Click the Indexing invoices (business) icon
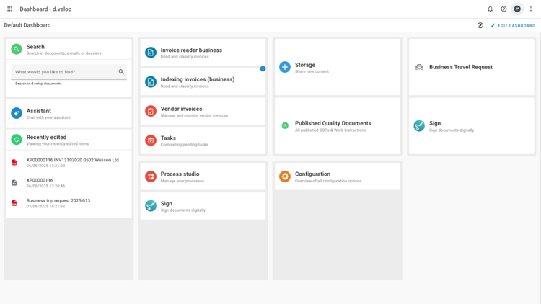 click(x=151, y=82)
